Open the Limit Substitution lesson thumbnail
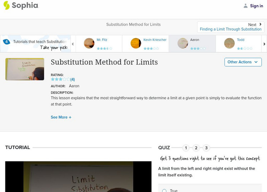The height and width of the screenshot is (192, 267). [25, 69]
